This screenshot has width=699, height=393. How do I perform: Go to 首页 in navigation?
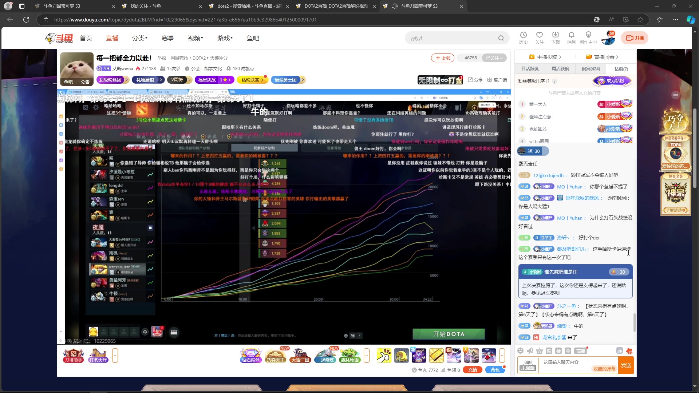click(86, 38)
